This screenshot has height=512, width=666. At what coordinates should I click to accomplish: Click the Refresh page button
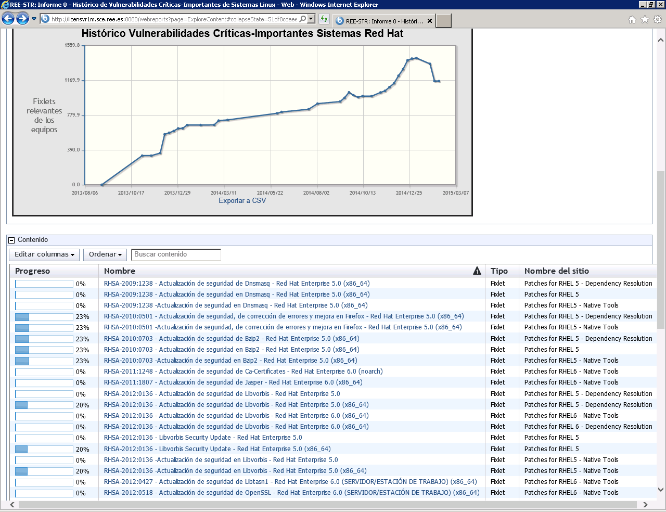[x=324, y=19]
